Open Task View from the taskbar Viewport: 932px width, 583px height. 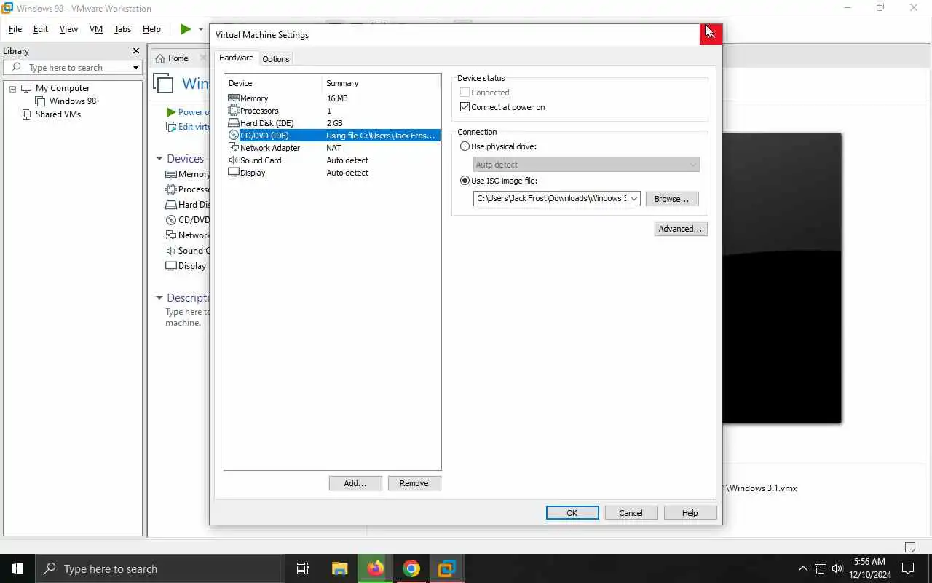[303, 568]
